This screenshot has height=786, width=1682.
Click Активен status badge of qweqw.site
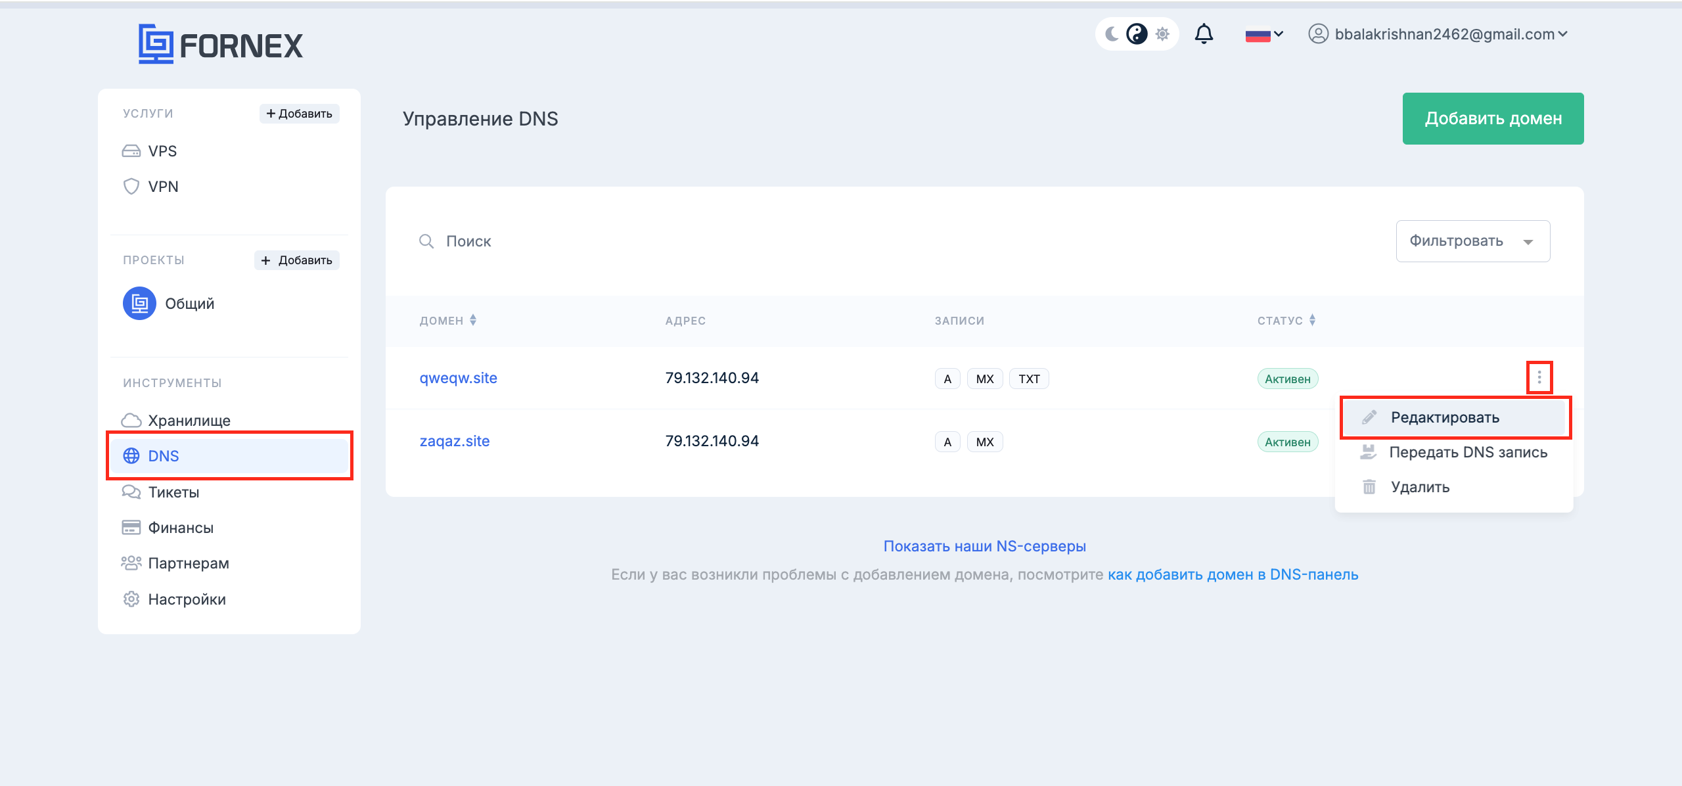point(1288,379)
